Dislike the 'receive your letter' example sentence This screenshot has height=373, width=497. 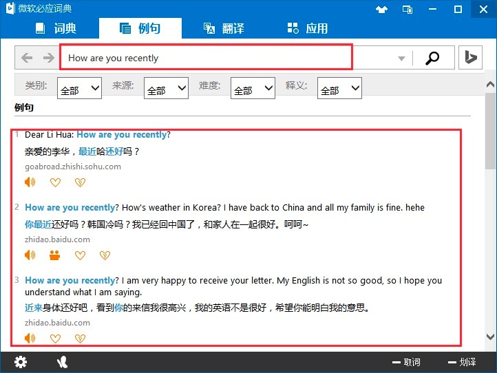80,339
